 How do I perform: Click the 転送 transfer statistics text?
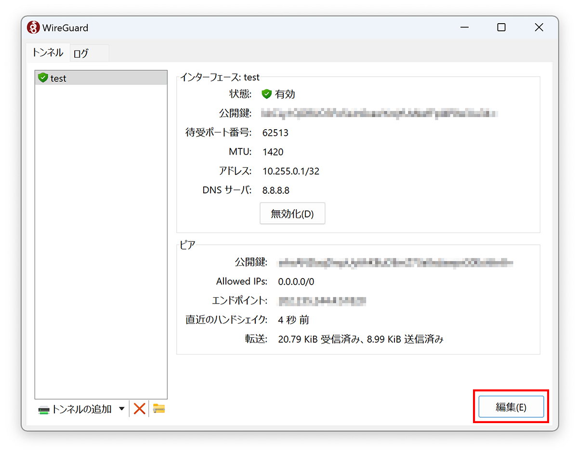[x=361, y=339]
